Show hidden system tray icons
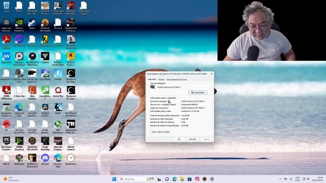326x183 pixels. [280, 179]
